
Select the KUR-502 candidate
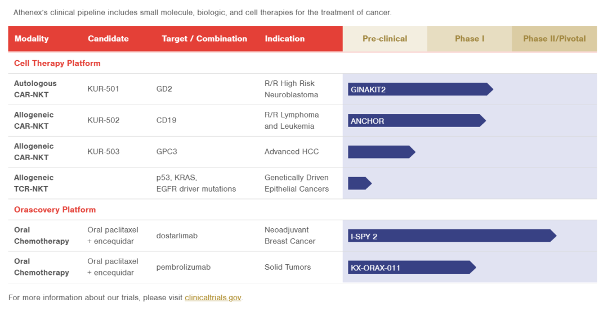(104, 120)
